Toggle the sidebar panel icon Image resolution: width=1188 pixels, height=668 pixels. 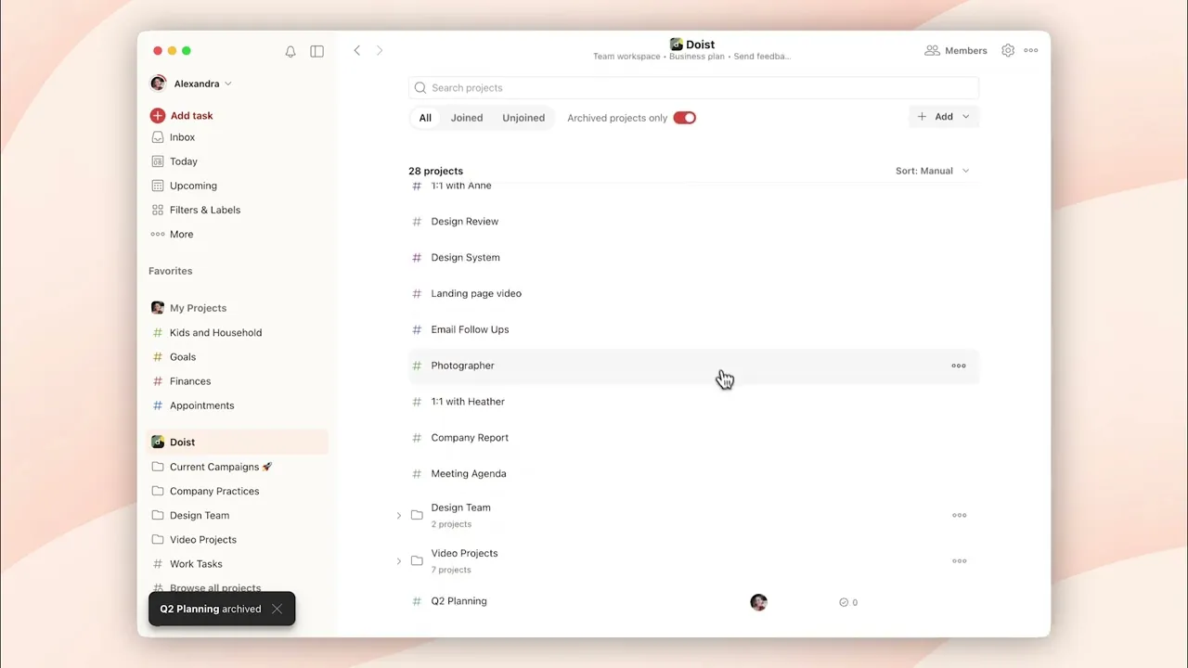[317, 51]
